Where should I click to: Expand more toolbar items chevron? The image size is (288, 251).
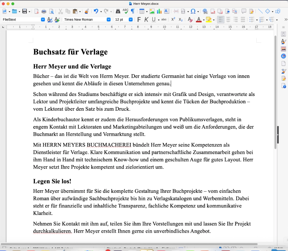click(286, 20)
